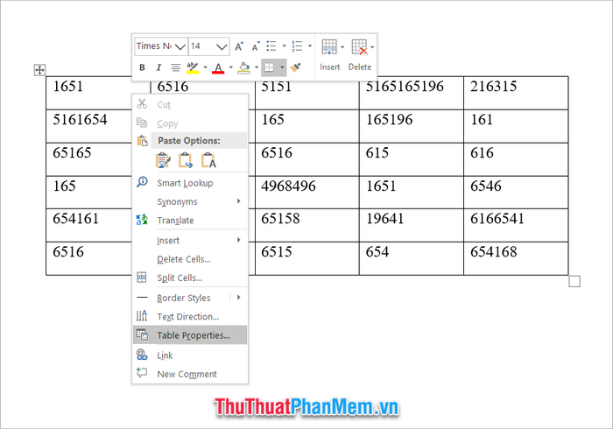Select Split Cells menu entry

click(179, 278)
